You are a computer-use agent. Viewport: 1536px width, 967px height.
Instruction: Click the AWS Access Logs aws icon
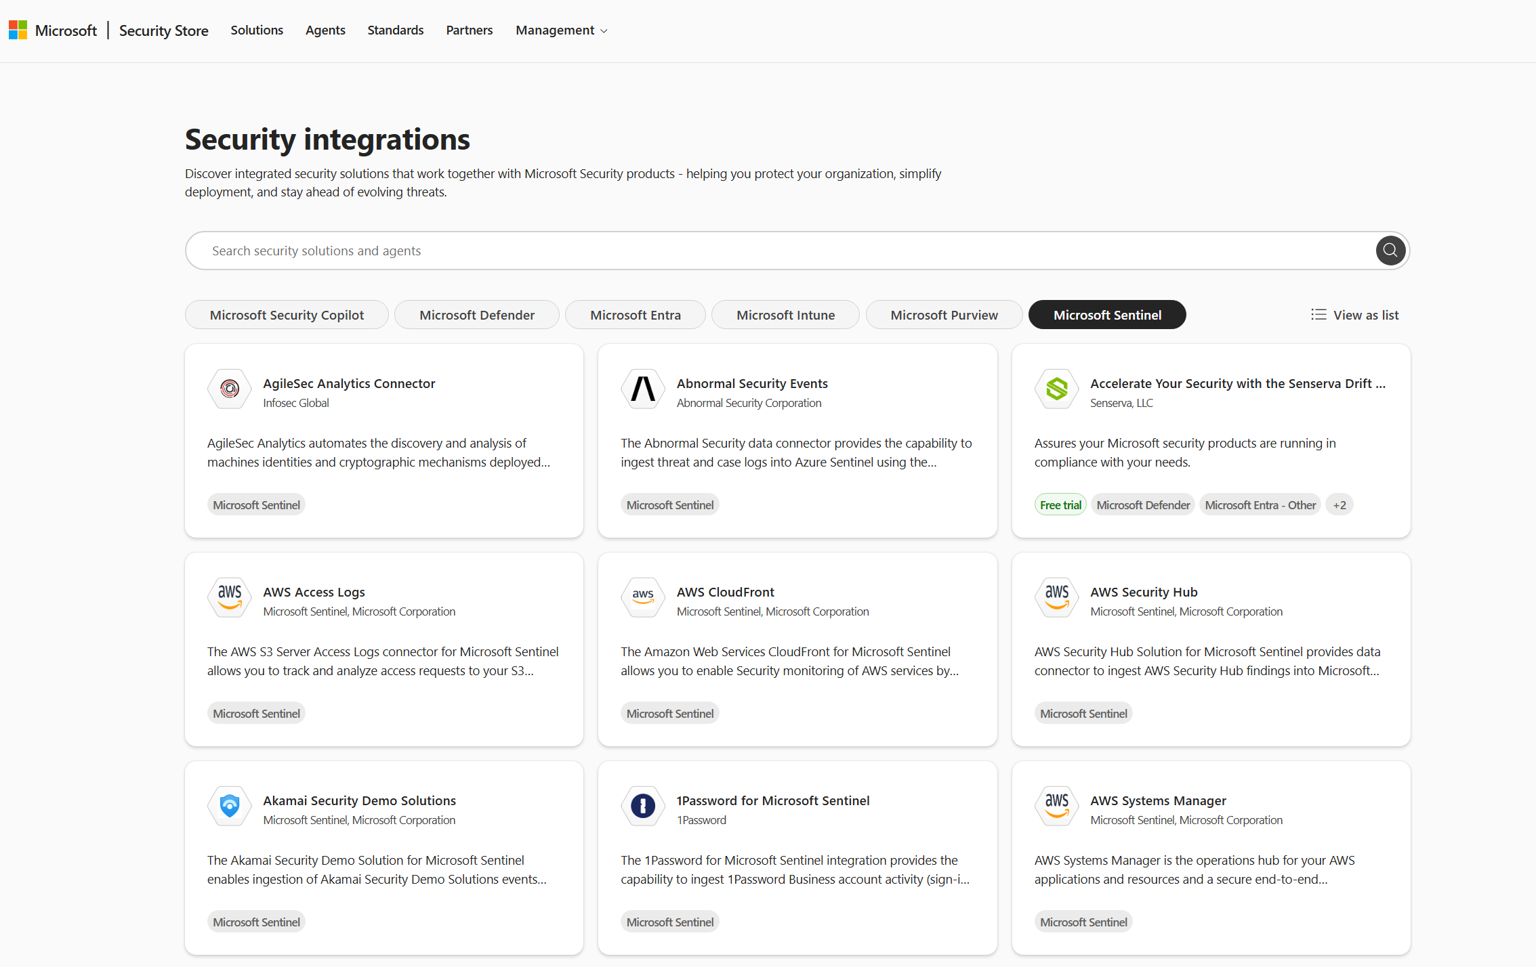pyautogui.click(x=229, y=598)
